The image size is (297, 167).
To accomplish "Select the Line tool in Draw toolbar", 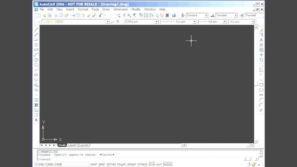I will 36,30.
